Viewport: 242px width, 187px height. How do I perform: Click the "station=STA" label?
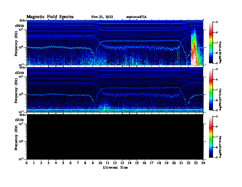click(136, 17)
